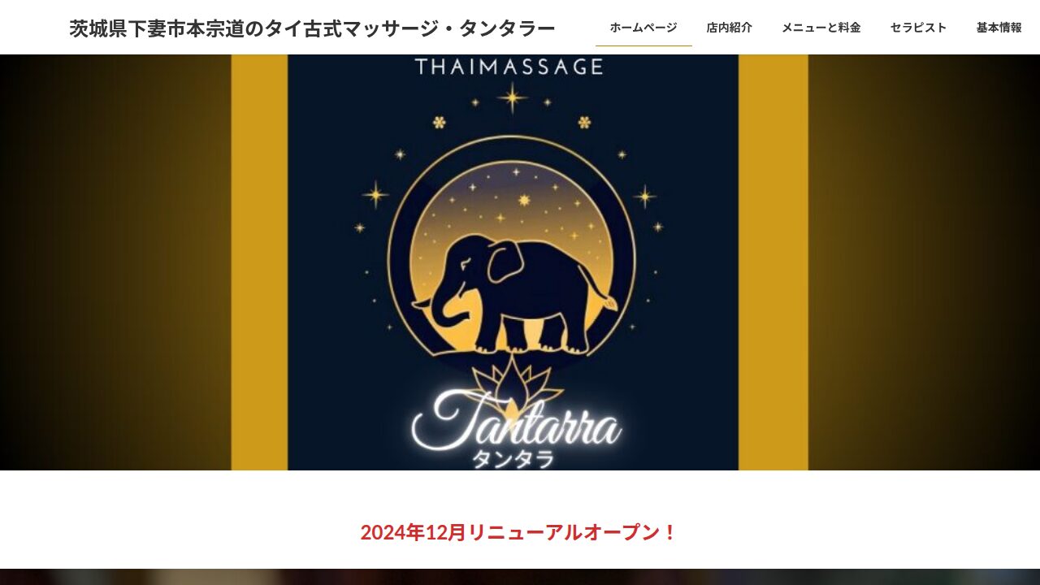Click the photo strip below the heading
Image resolution: width=1040 pixels, height=585 pixels.
pyautogui.click(x=520, y=577)
